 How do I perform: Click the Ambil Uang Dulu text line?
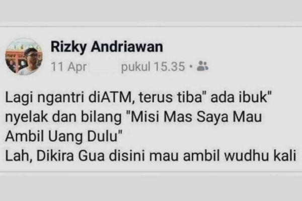coord(64,136)
